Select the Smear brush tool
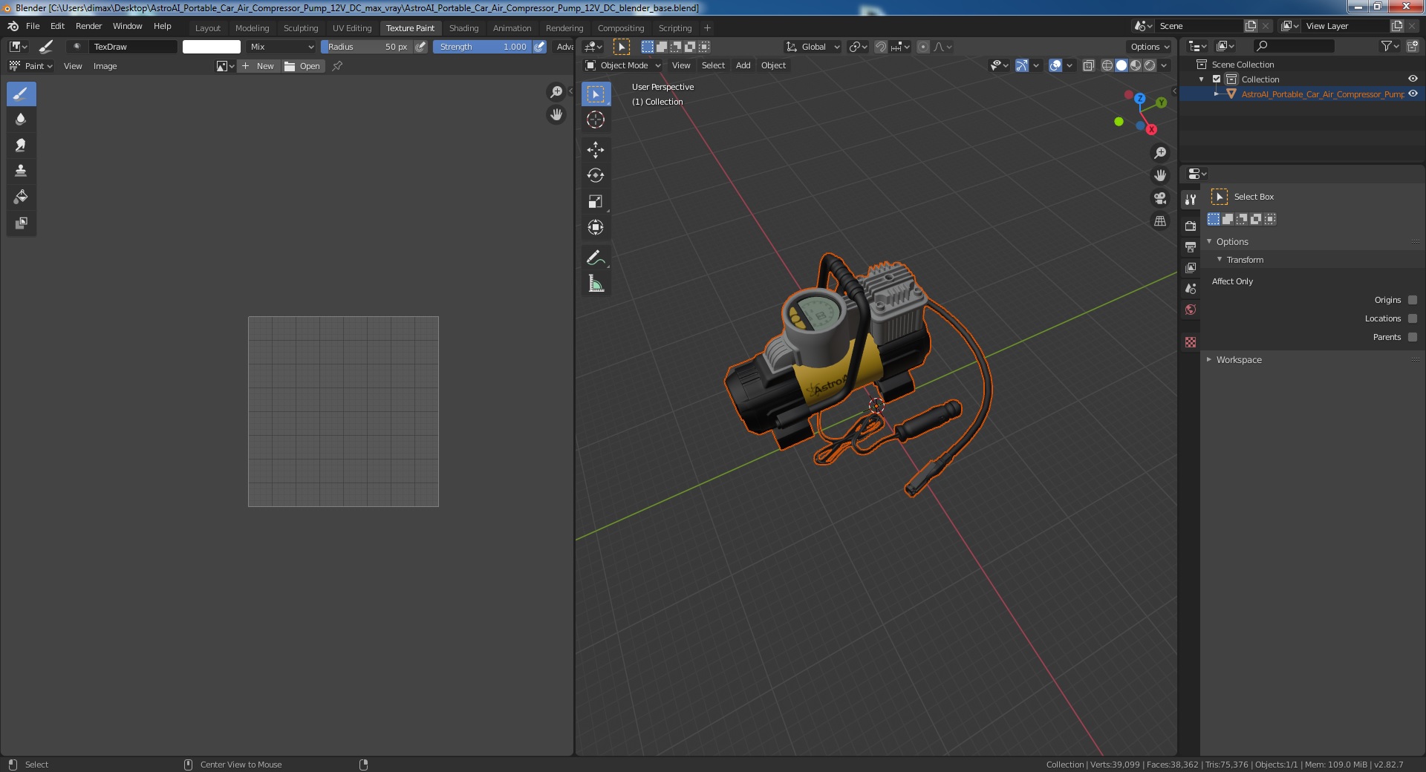Image resolution: width=1426 pixels, height=772 pixels. pos(21,145)
